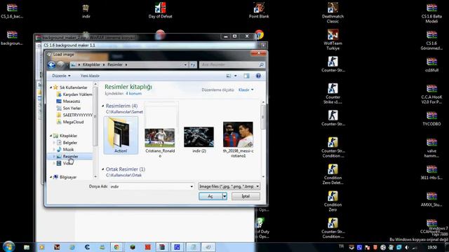This screenshot has width=449, height=252.
Task: Open the CS_1.6_bac... archive on desktop
Action: click(x=12, y=10)
